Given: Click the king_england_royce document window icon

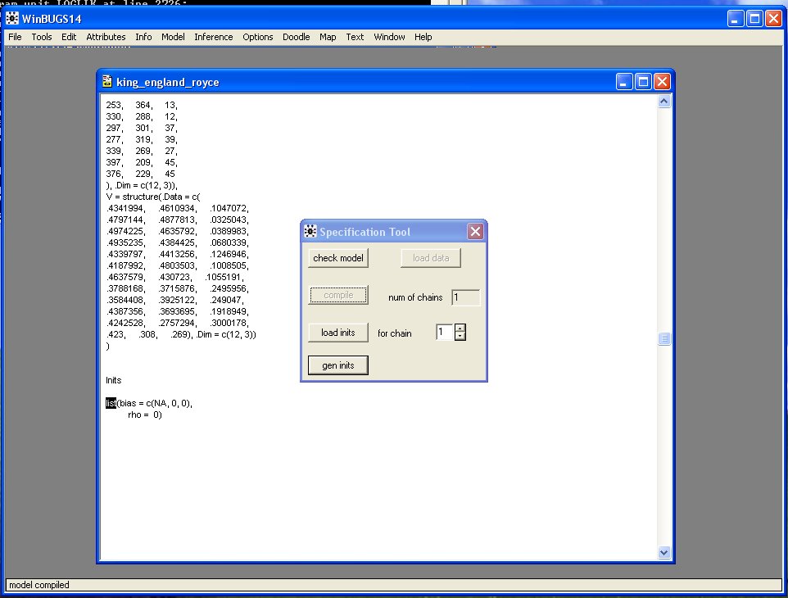Looking at the screenshot, I should pyautogui.click(x=107, y=82).
